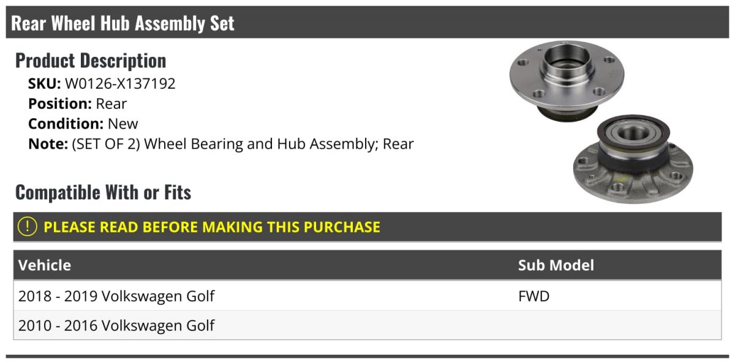
Task: Click the Sub Model column header
Action: tap(556, 266)
